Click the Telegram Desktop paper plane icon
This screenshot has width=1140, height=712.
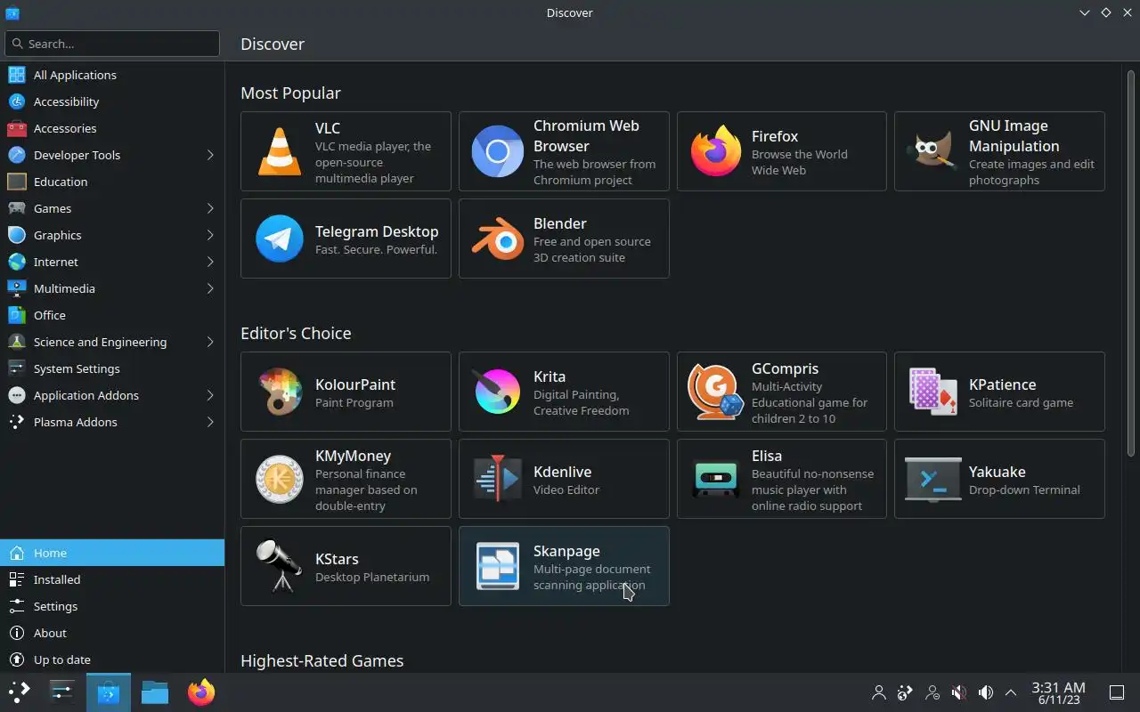(280, 239)
